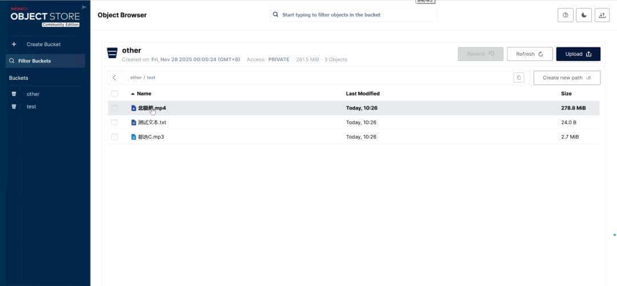Click the Create new path button

[567, 77]
